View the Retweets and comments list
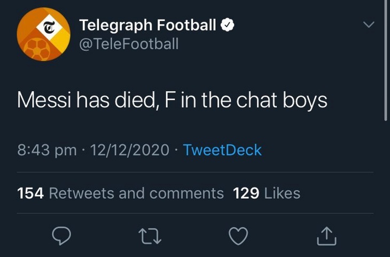The image size is (390, 257). pos(136,193)
